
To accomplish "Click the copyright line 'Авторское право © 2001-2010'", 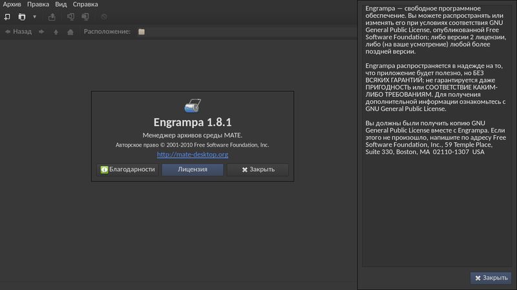I will [154, 145].
